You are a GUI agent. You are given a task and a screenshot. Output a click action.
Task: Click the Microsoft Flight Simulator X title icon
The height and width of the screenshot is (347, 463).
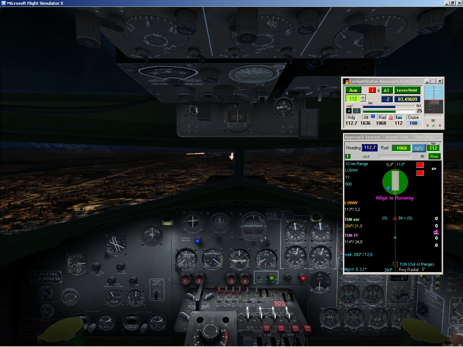point(3,3)
